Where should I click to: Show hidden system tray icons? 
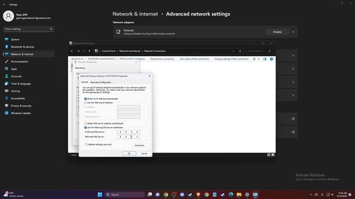click(311, 195)
